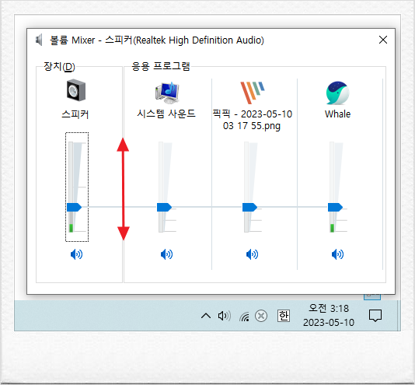Mute the Whale browser audio
Viewport: 415px width, 385px height.
pos(338,254)
